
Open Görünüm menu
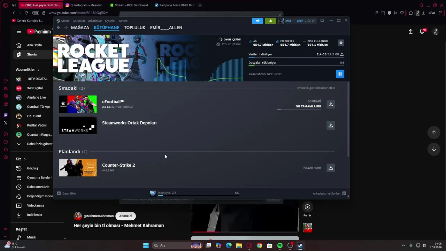tap(79, 21)
